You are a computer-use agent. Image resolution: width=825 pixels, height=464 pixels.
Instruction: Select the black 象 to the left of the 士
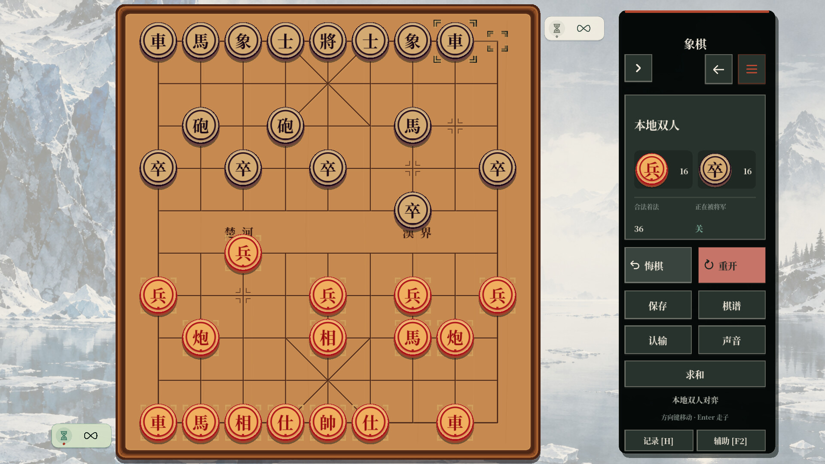[243, 41]
